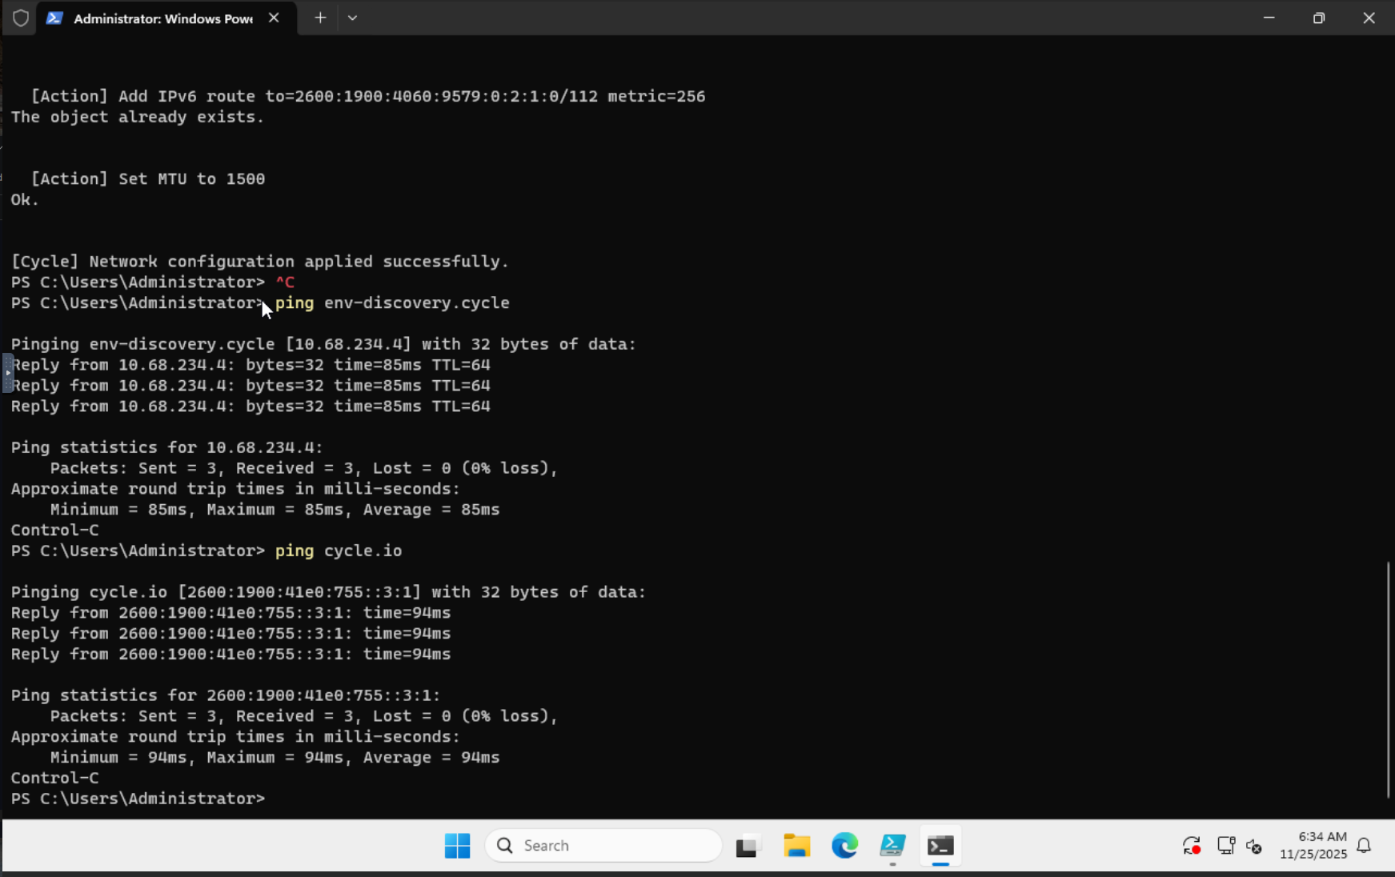Open the Windows Update tray icon

point(1190,845)
